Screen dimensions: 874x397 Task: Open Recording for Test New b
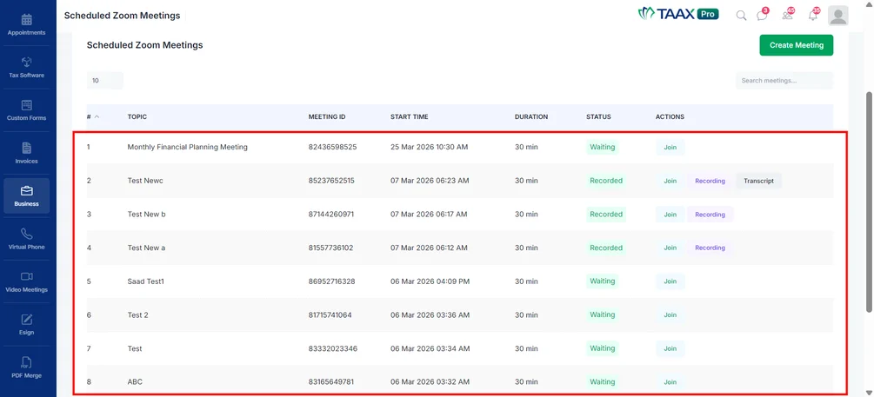pyautogui.click(x=710, y=215)
